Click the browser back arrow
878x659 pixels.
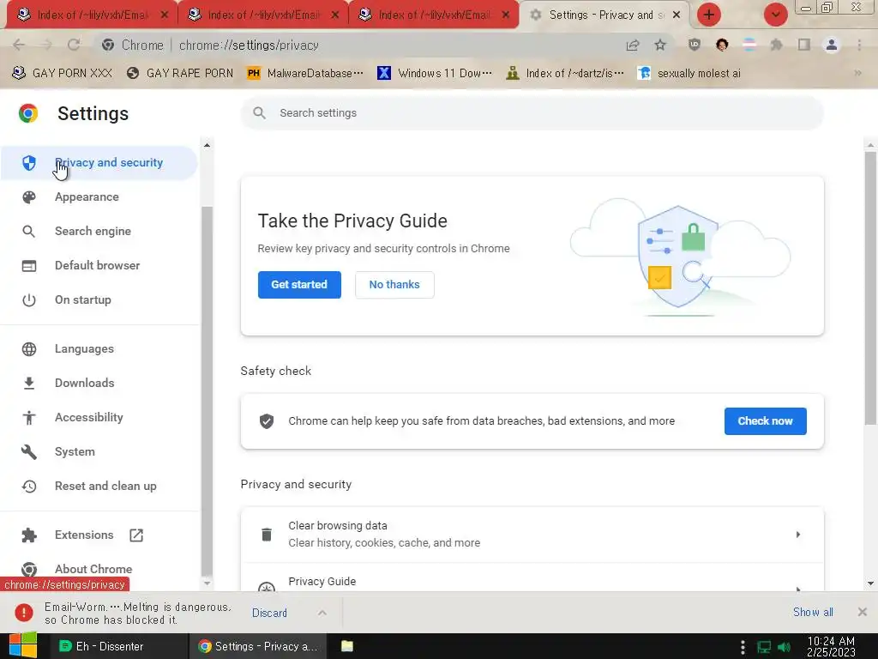[x=19, y=45]
